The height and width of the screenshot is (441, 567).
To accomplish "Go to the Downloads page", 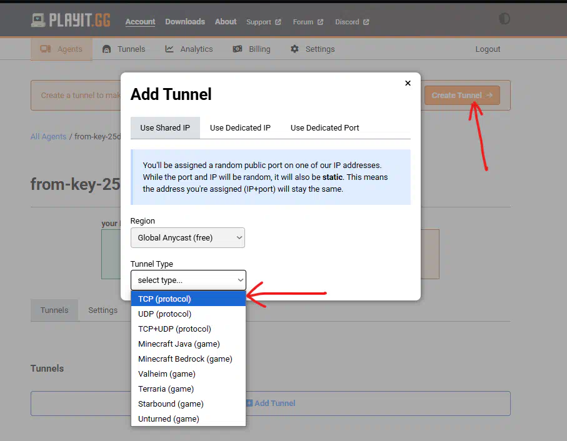I will click(185, 22).
